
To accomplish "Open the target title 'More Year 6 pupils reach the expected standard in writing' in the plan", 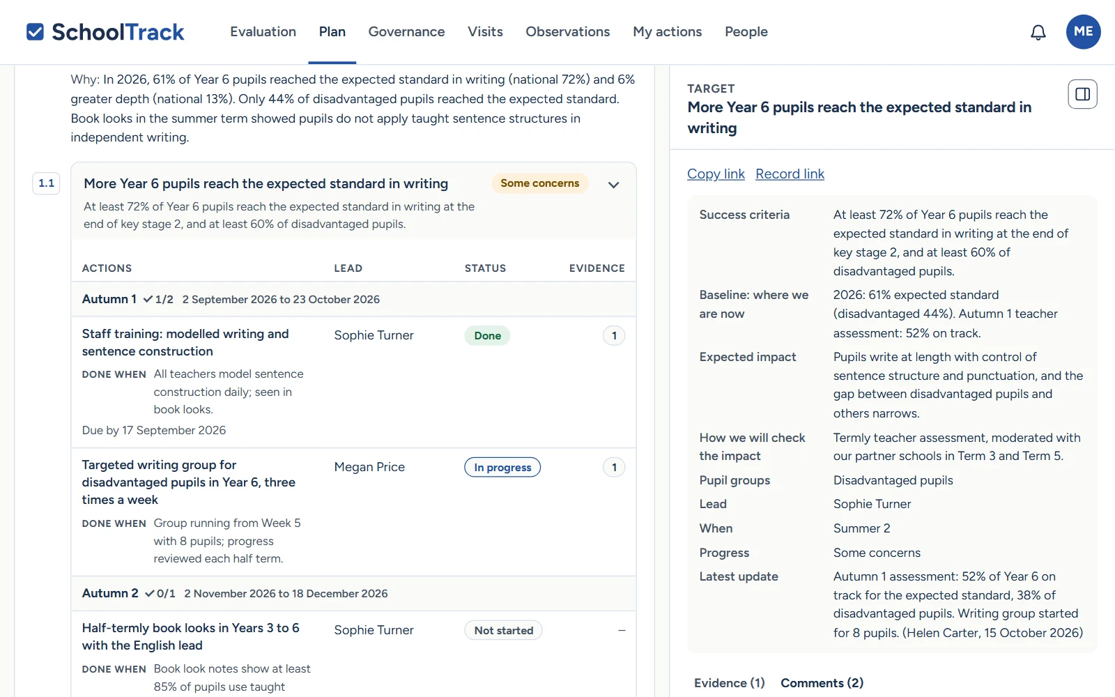I will (x=266, y=183).
